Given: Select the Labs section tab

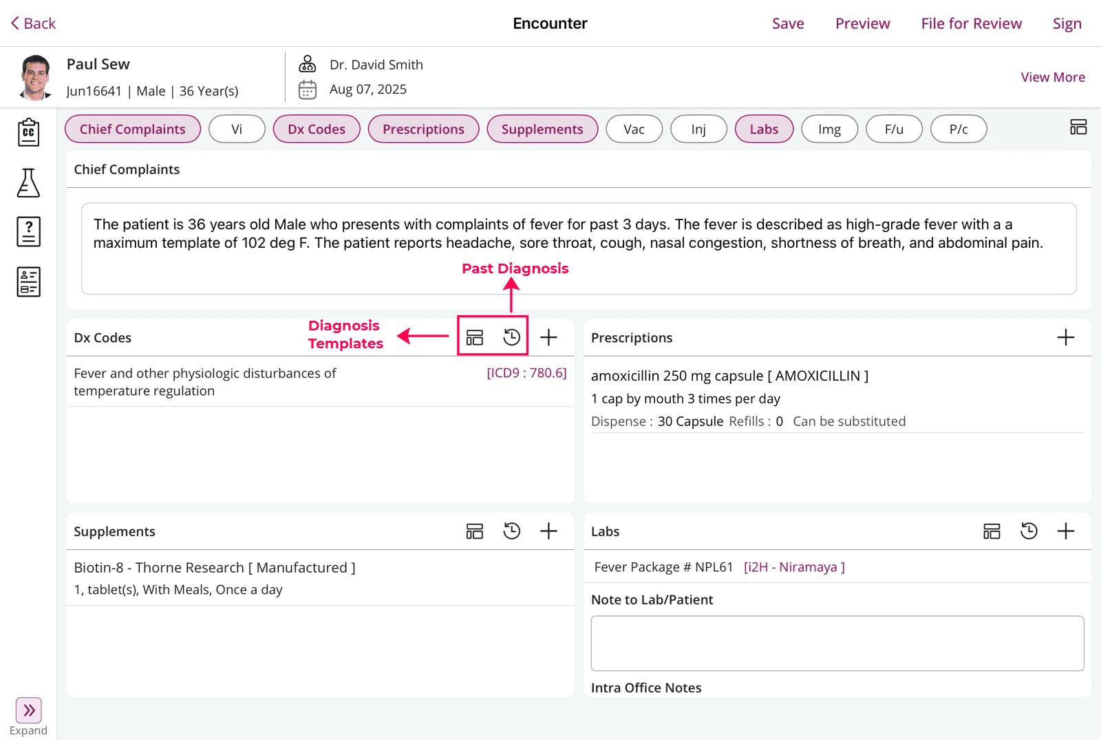Looking at the screenshot, I should pyautogui.click(x=764, y=129).
